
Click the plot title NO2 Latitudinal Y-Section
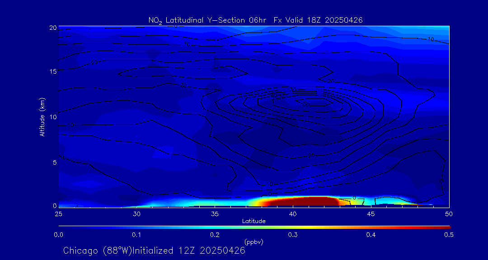tap(255, 20)
